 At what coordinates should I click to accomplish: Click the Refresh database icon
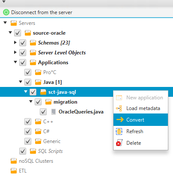pos(119,131)
